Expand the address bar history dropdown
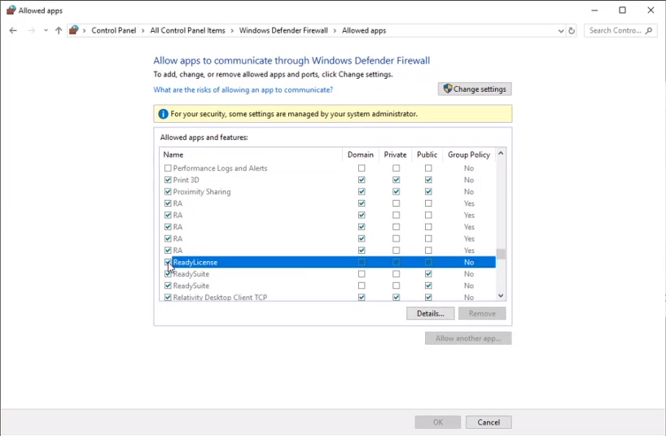The width and height of the screenshot is (666, 436). pyautogui.click(x=561, y=31)
